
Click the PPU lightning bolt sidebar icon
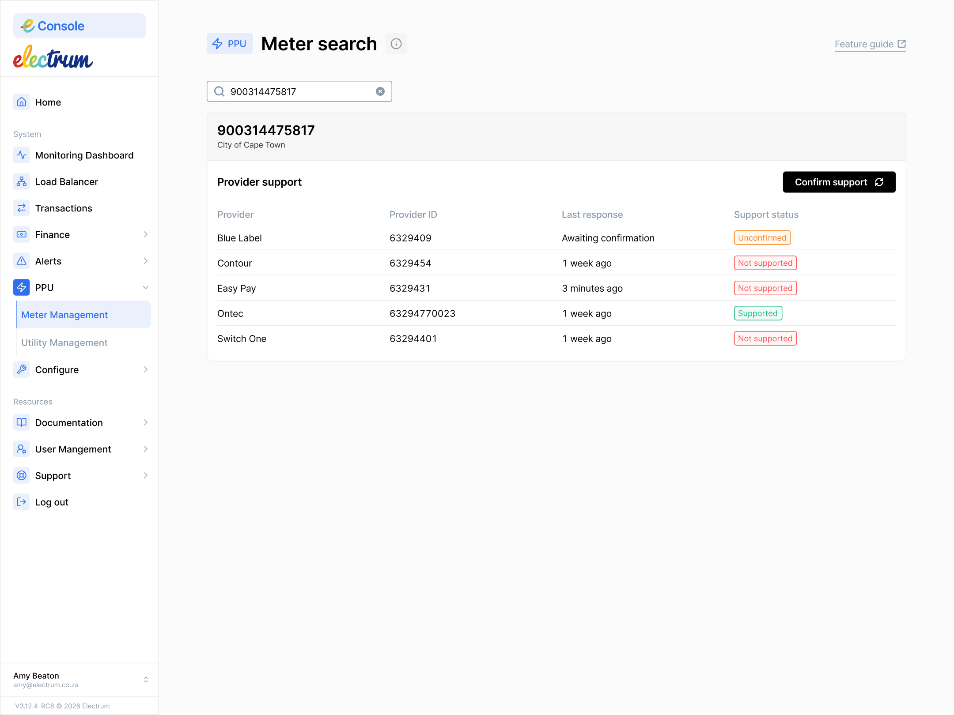(22, 287)
